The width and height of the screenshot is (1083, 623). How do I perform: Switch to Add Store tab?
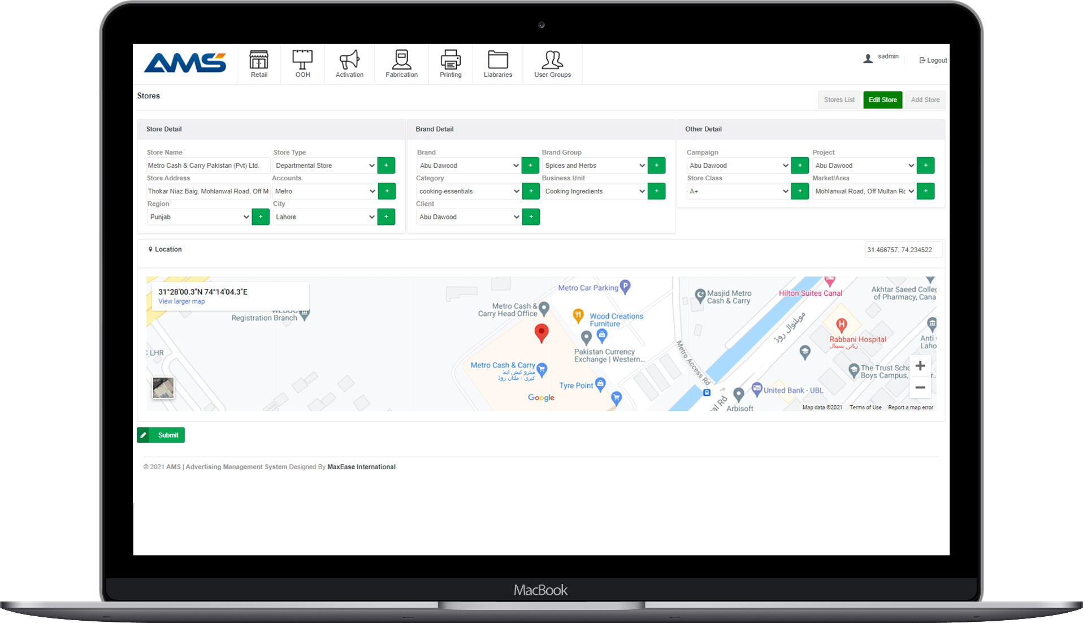click(925, 100)
